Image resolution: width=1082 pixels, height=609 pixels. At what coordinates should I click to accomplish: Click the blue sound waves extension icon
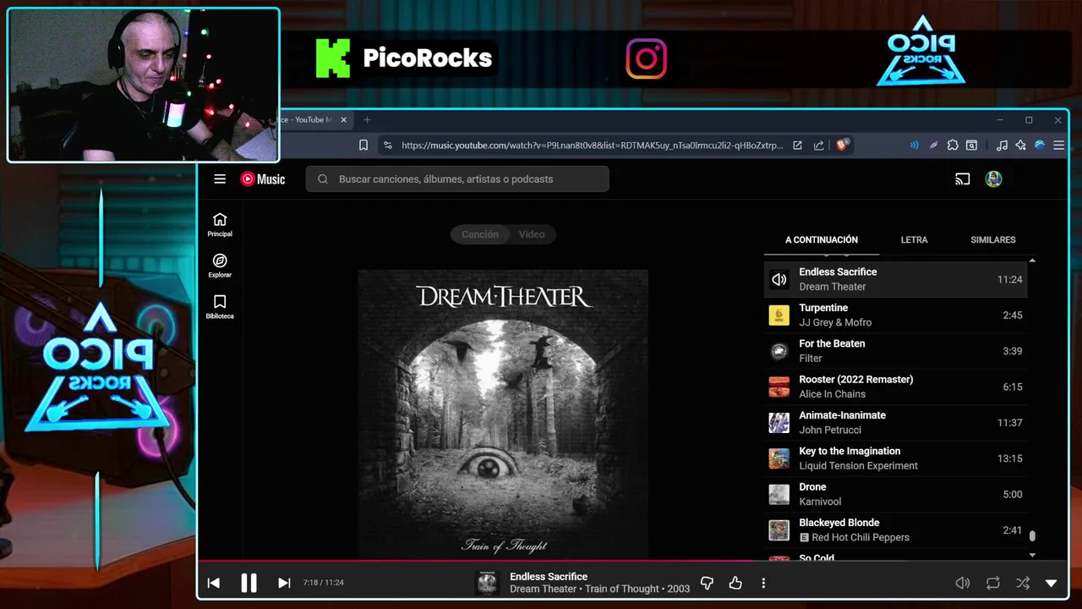tap(914, 145)
